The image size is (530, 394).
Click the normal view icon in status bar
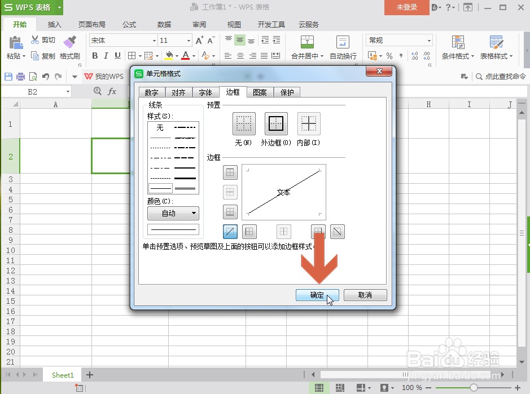coord(319,388)
